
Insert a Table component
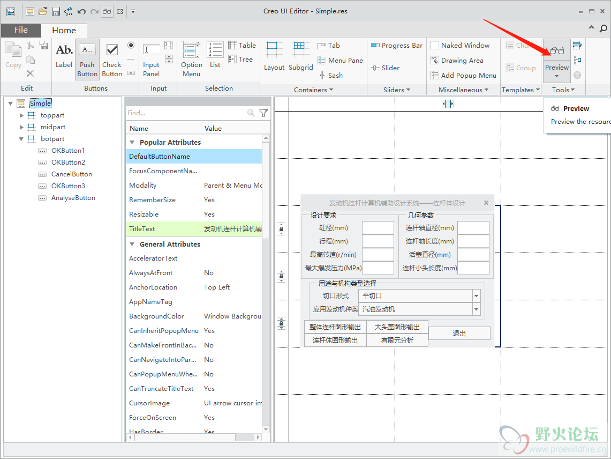242,46
